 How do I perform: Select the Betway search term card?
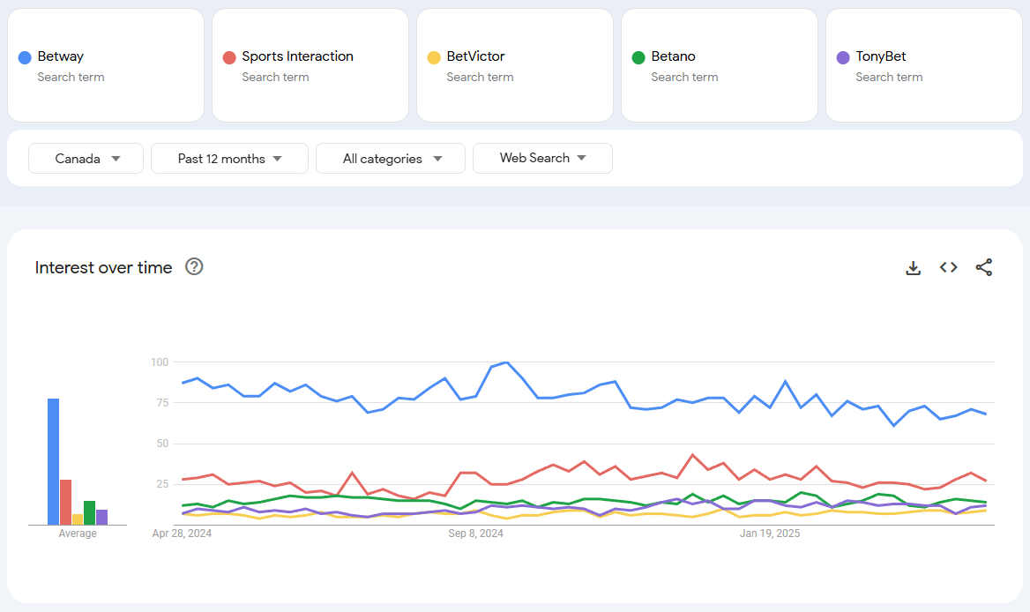click(x=106, y=65)
